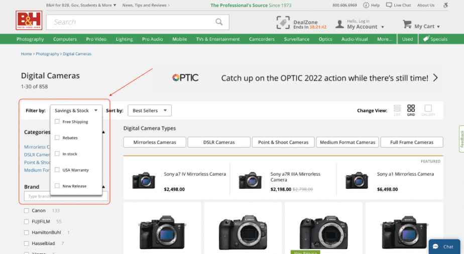
Task: Open the Mobile menu
Action: (x=179, y=39)
